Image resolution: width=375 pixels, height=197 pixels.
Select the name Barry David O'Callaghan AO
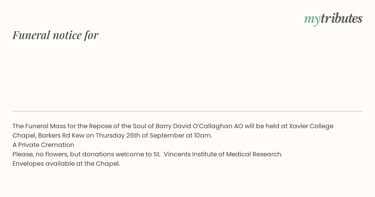click(199, 126)
